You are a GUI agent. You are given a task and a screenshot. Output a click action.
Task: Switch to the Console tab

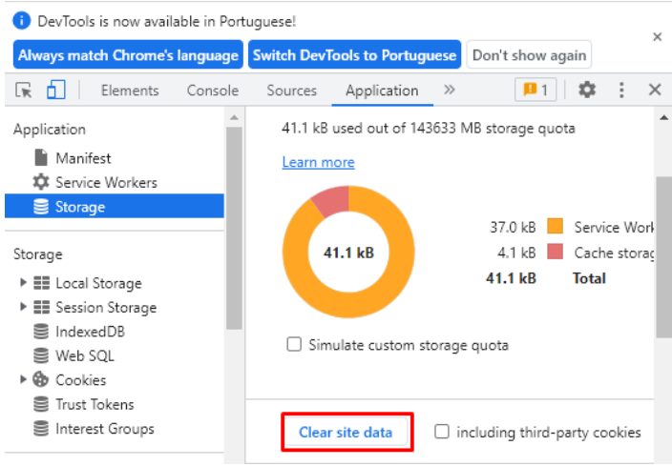coord(213,91)
